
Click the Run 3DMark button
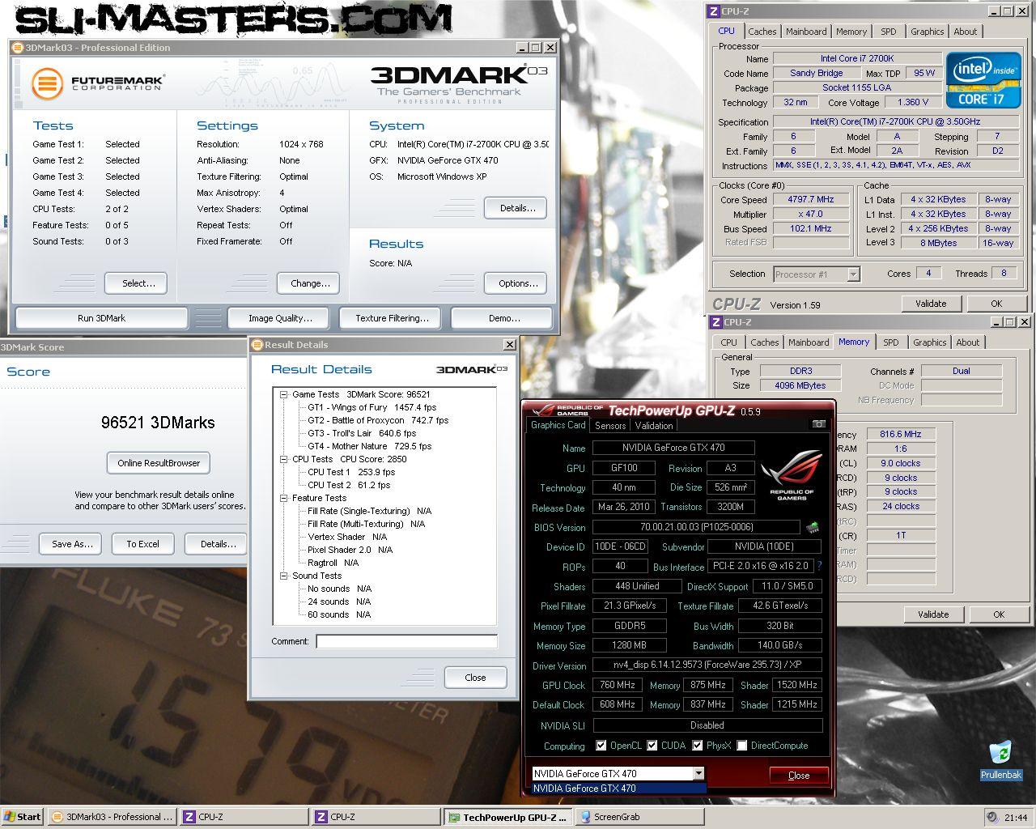pos(101,318)
